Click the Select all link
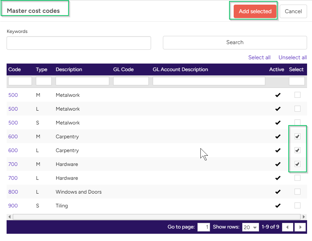 tap(259, 58)
